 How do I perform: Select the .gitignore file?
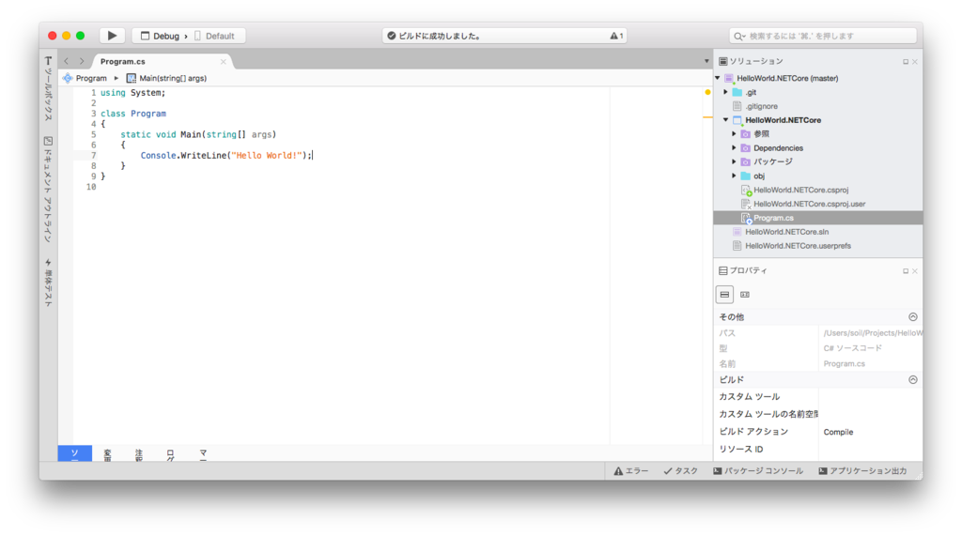tap(761, 106)
